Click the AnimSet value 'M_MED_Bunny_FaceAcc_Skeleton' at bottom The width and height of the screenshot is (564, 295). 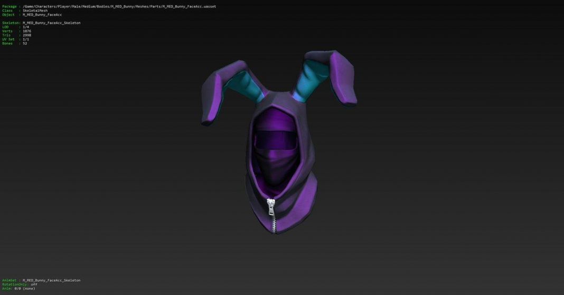point(51,280)
